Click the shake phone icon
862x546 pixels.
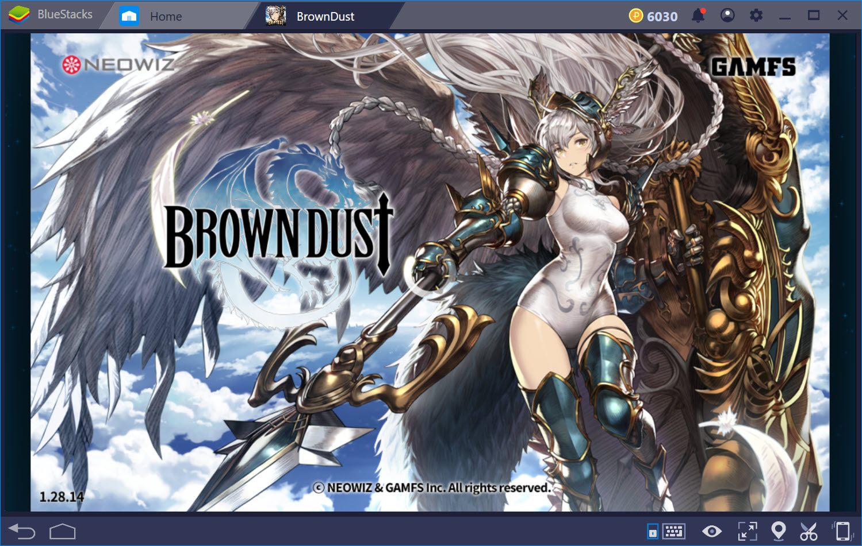click(x=842, y=531)
